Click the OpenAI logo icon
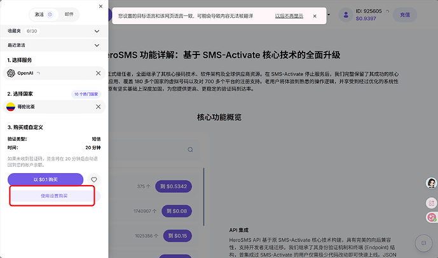The width and height of the screenshot is (438, 258). click(11, 74)
